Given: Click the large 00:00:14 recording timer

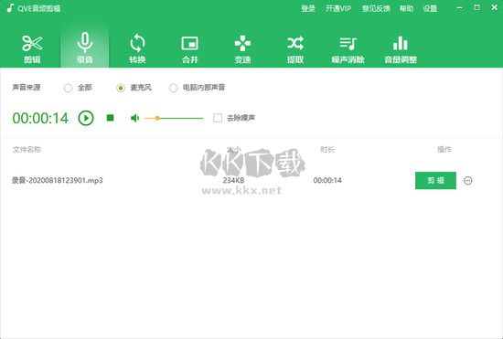Looking at the screenshot, I should (40, 118).
